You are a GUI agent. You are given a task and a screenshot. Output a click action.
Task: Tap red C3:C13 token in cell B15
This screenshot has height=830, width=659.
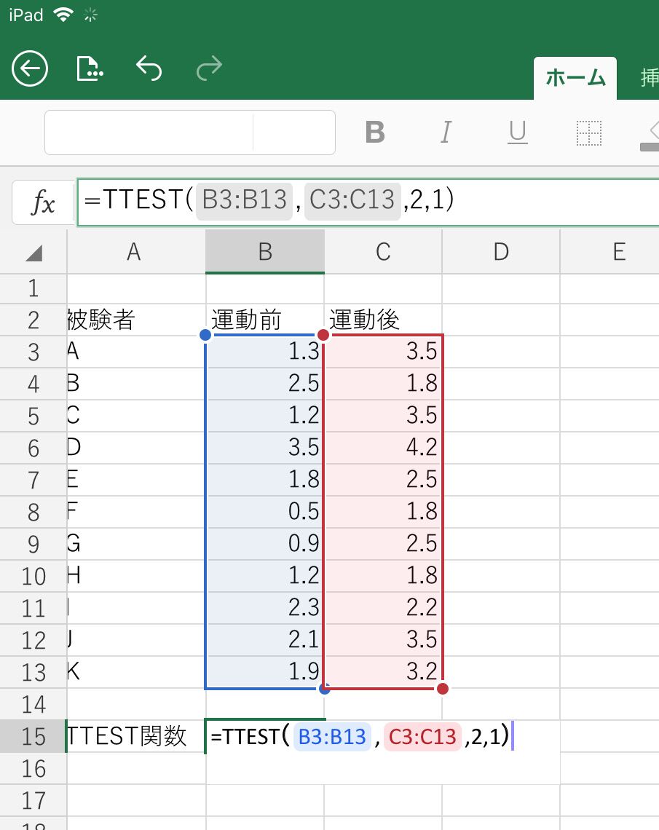[x=422, y=737]
